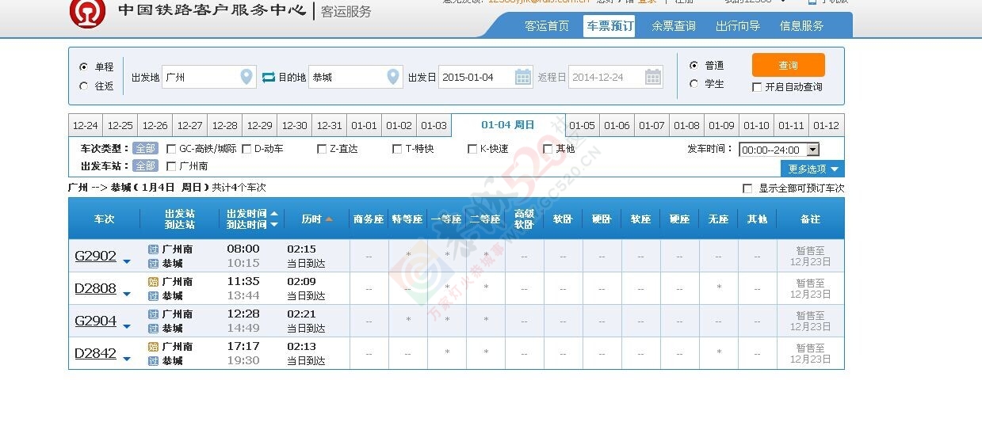Viewport: 982px width, 426px height.
Task: Check T-特快 train type
Action: click(398, 148)
